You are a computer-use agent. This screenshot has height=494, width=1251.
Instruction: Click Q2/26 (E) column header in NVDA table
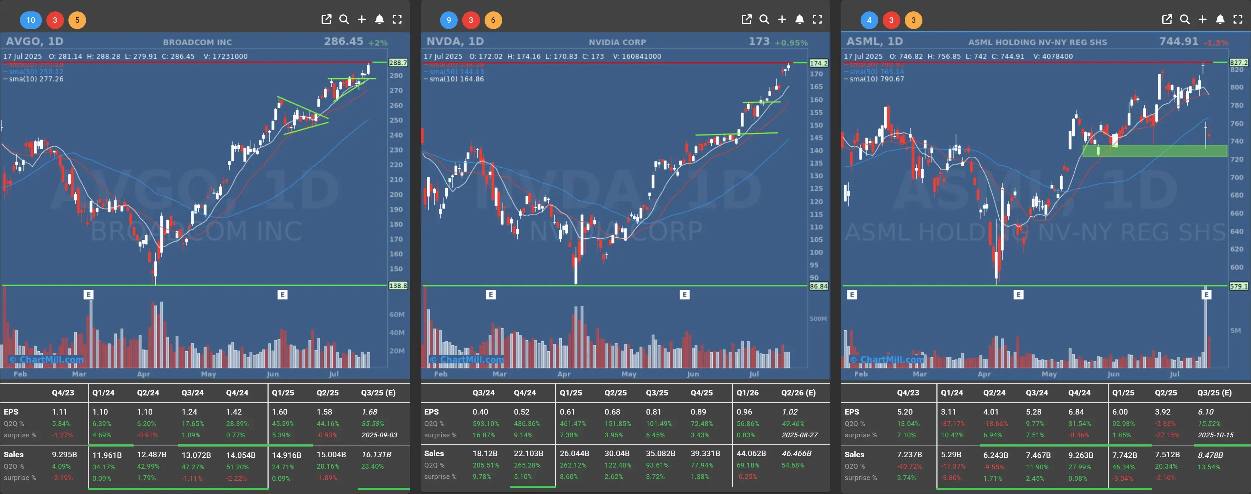coord(798,392)
